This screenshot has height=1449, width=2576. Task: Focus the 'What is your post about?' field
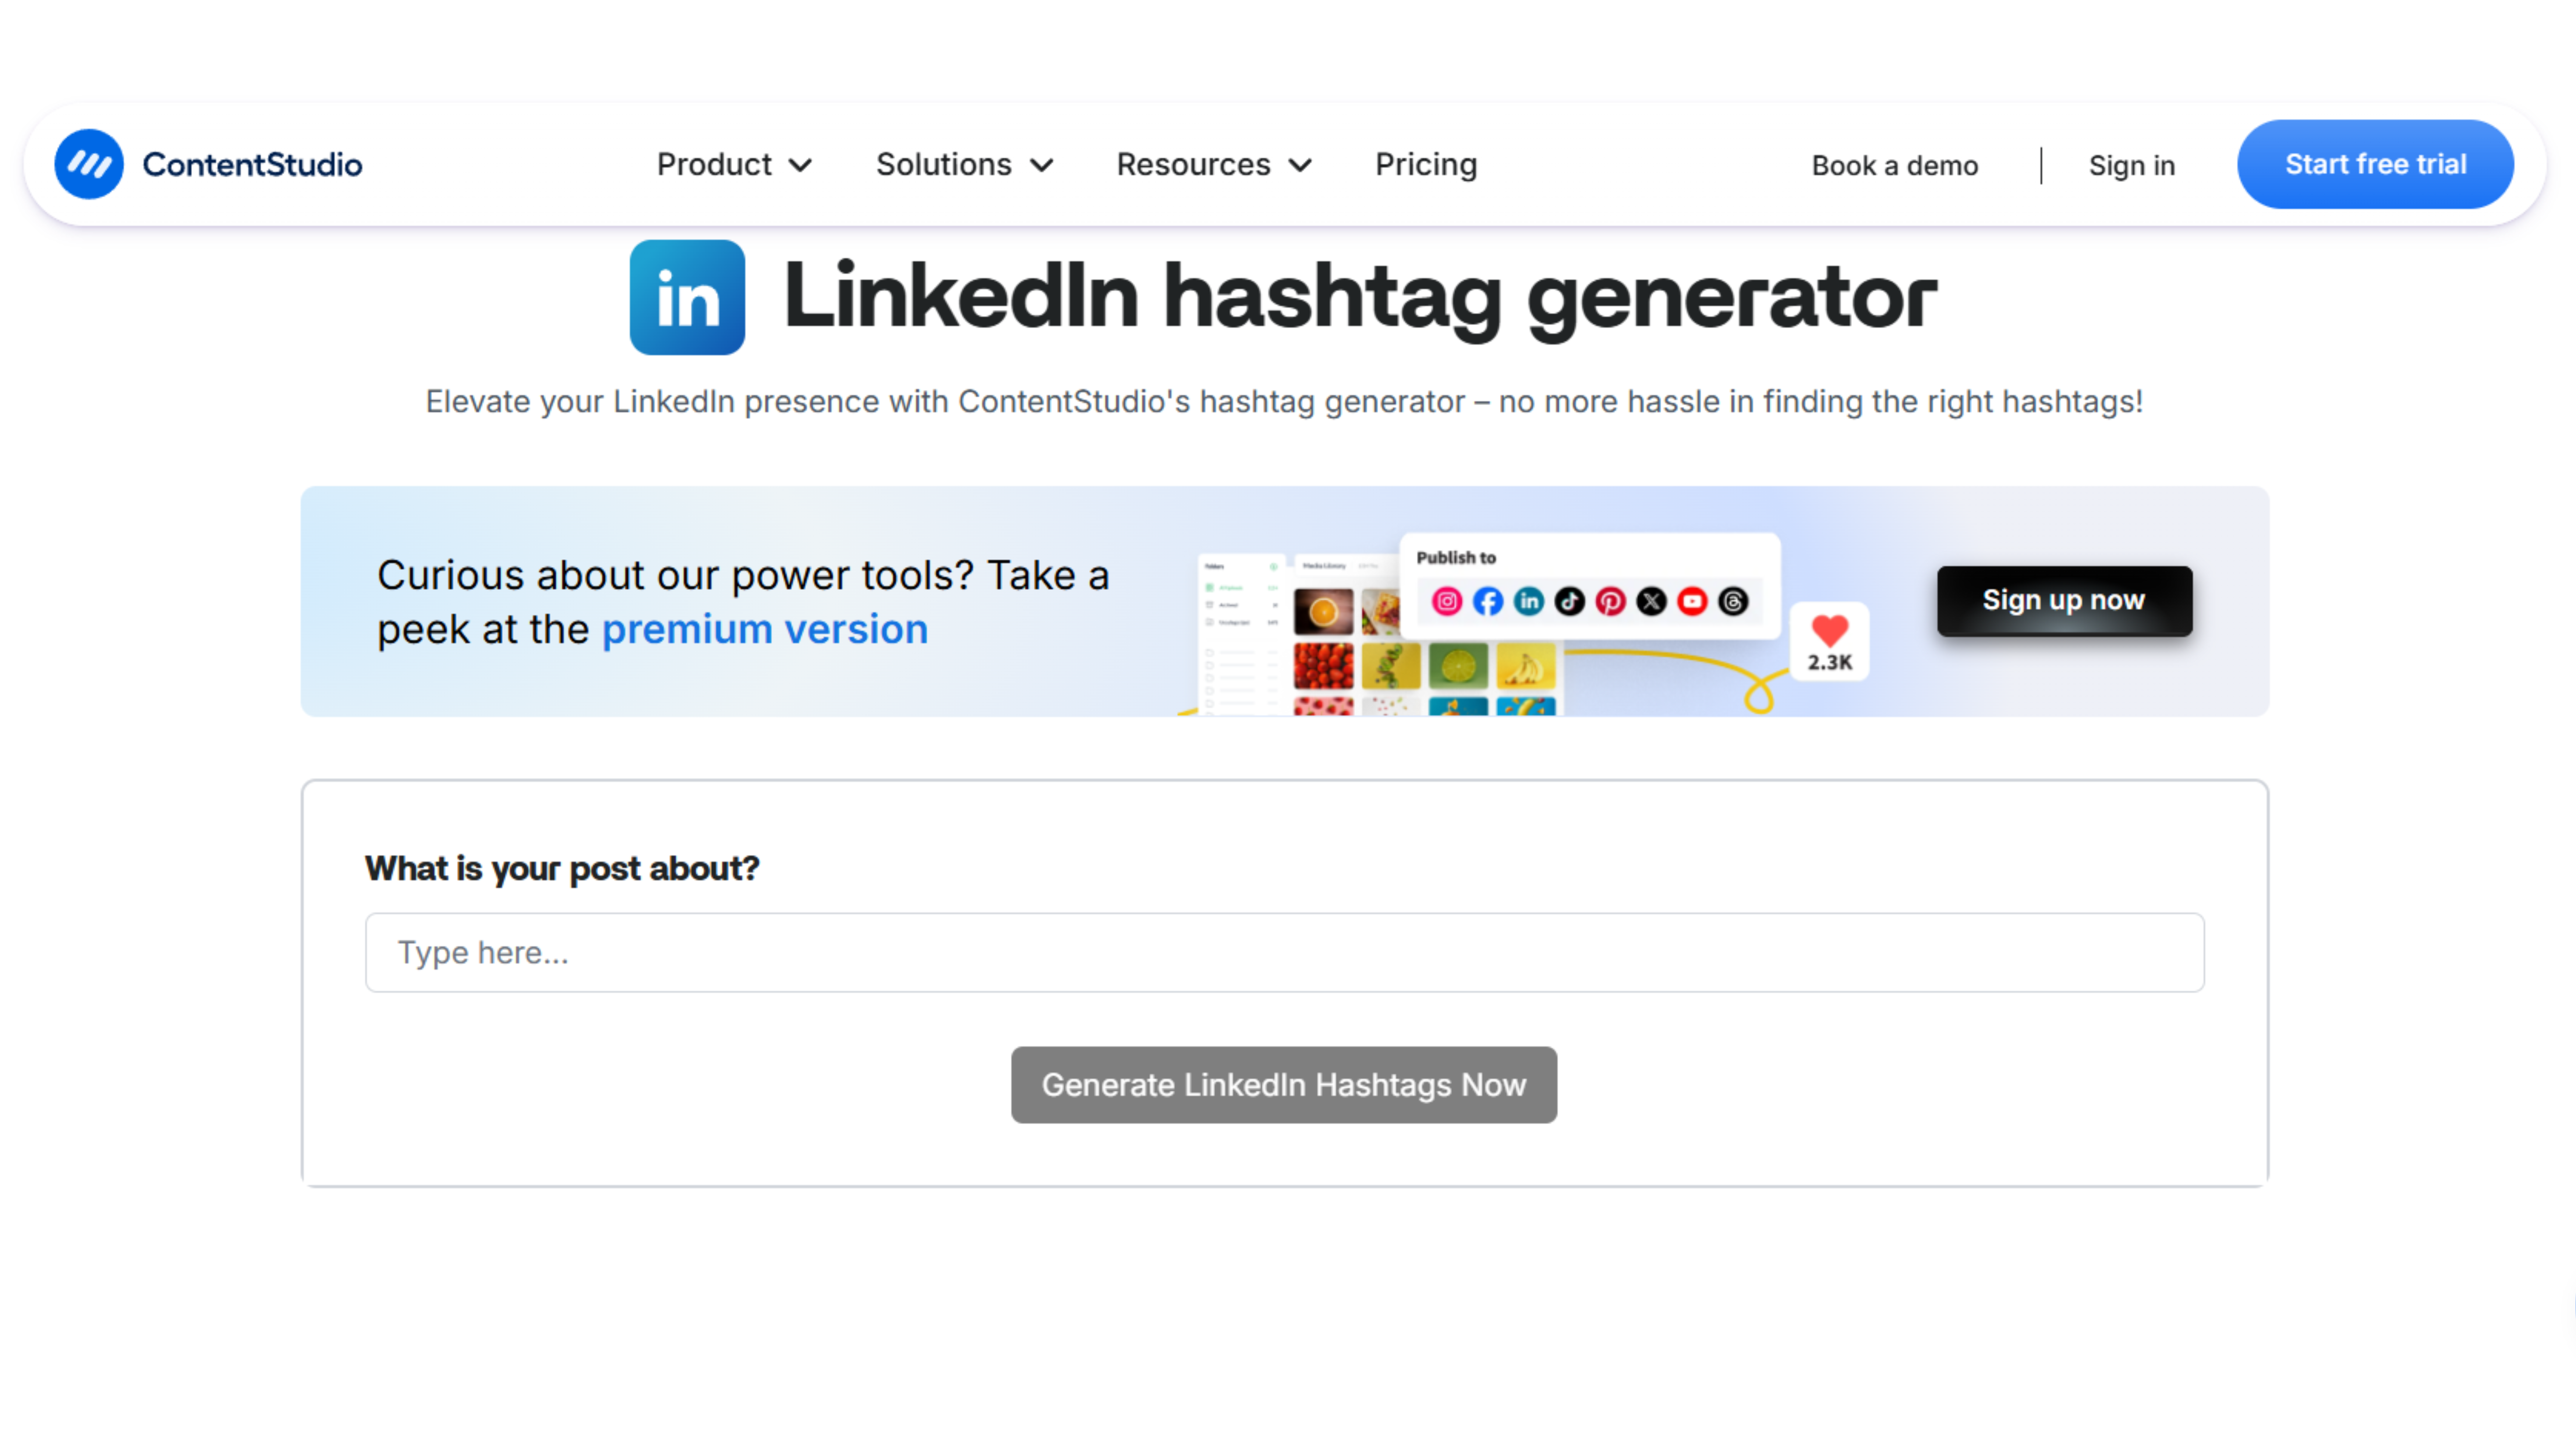[1284, 952]
